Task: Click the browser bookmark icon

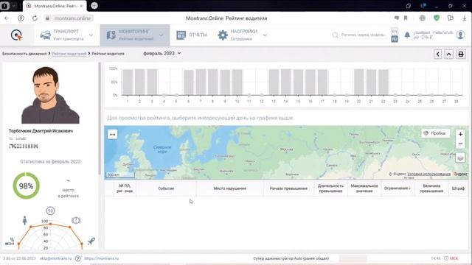Action: coord(406,18)
